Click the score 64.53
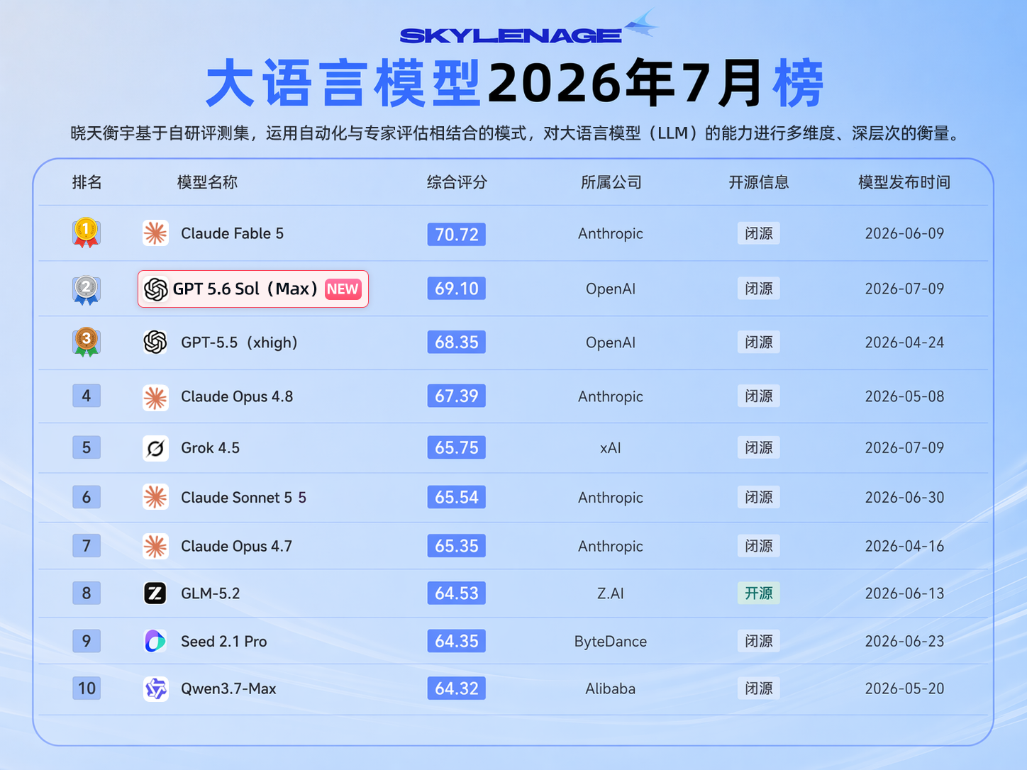The height and width of the screenshot is (770, 1027). tap(457, 593)
